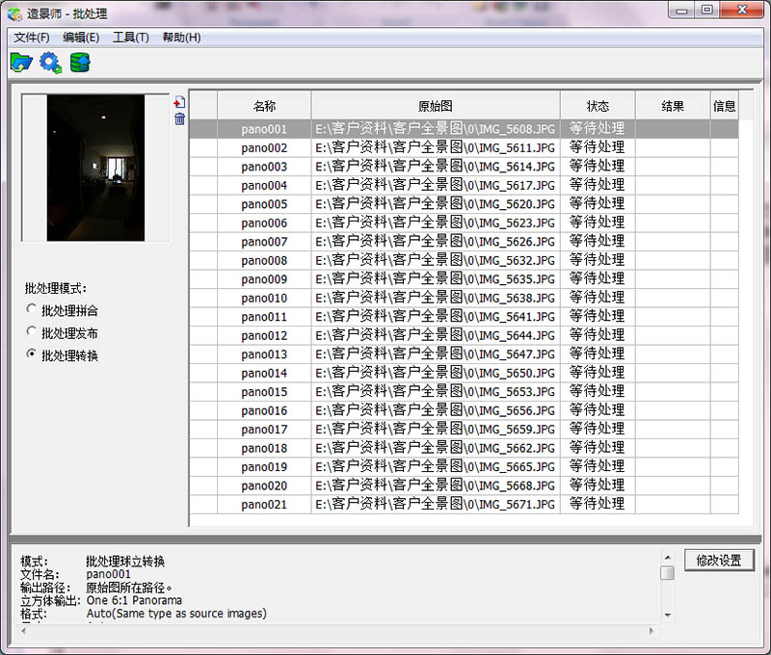Open the 编辑(E) menu
This screenshot has width=771, height=655.
click(x=81, y=38)
